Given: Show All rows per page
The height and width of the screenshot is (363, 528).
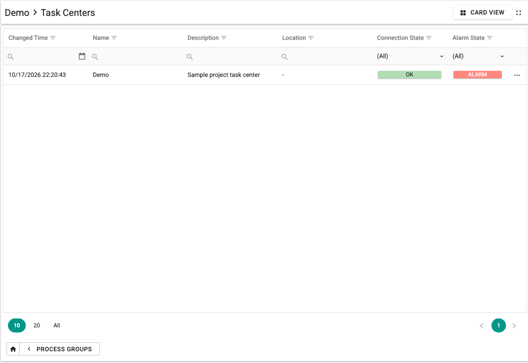Looking at the screenshot, I should [x=57, y=325].
